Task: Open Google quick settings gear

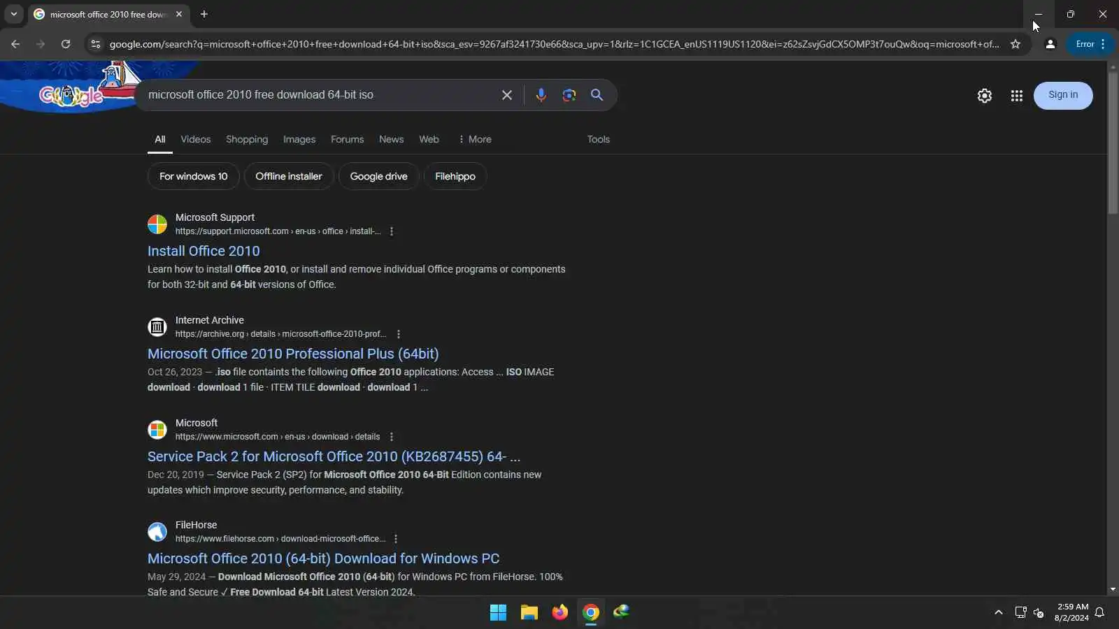Action: (985, 96)
